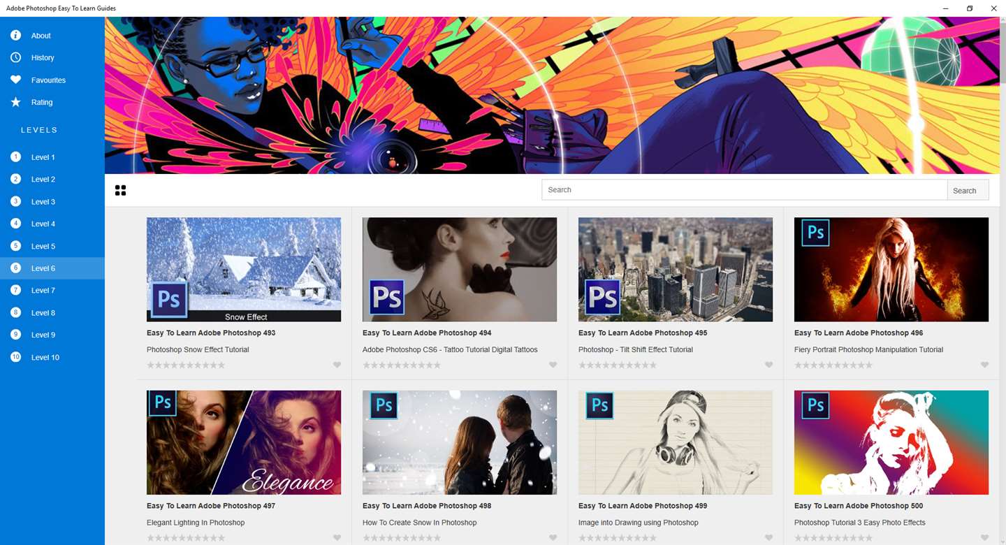Screen dimensions: 1006x545
Task: Click "Photoshop Tutorial 3 Easy Photo Effects" text
Action: coord(859,523)
